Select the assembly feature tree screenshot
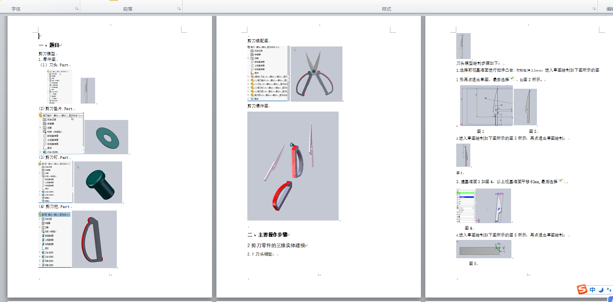Image resolution: width=613 pixels, height=302 pixels. [268, 73]
